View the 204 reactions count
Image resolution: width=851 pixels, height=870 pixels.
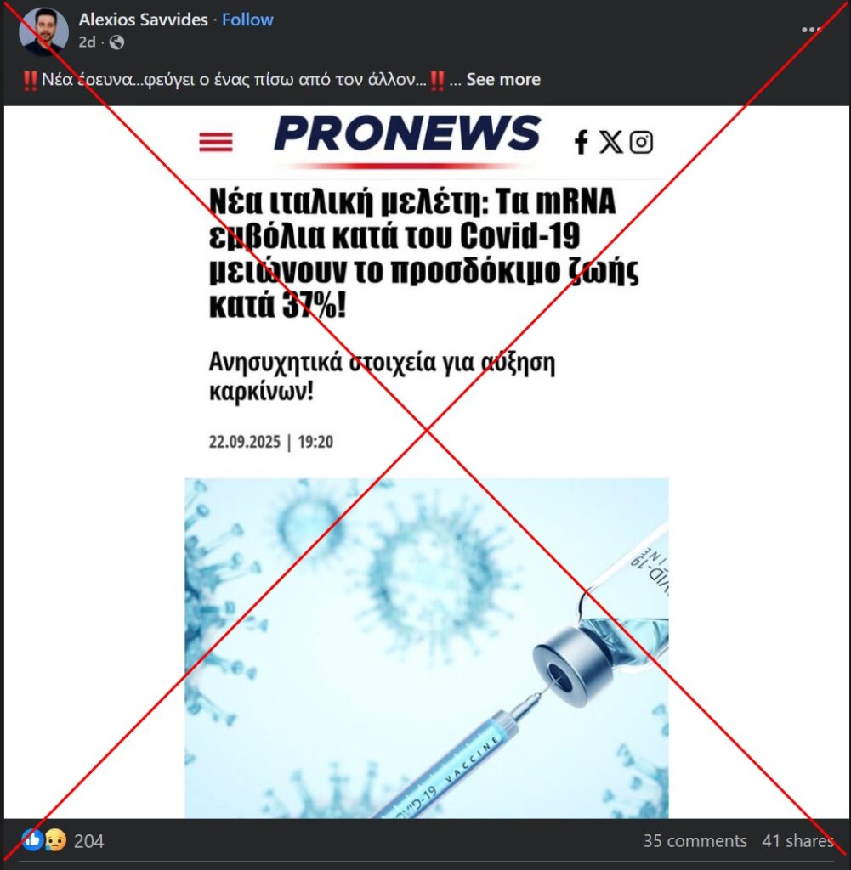point(88,841)
